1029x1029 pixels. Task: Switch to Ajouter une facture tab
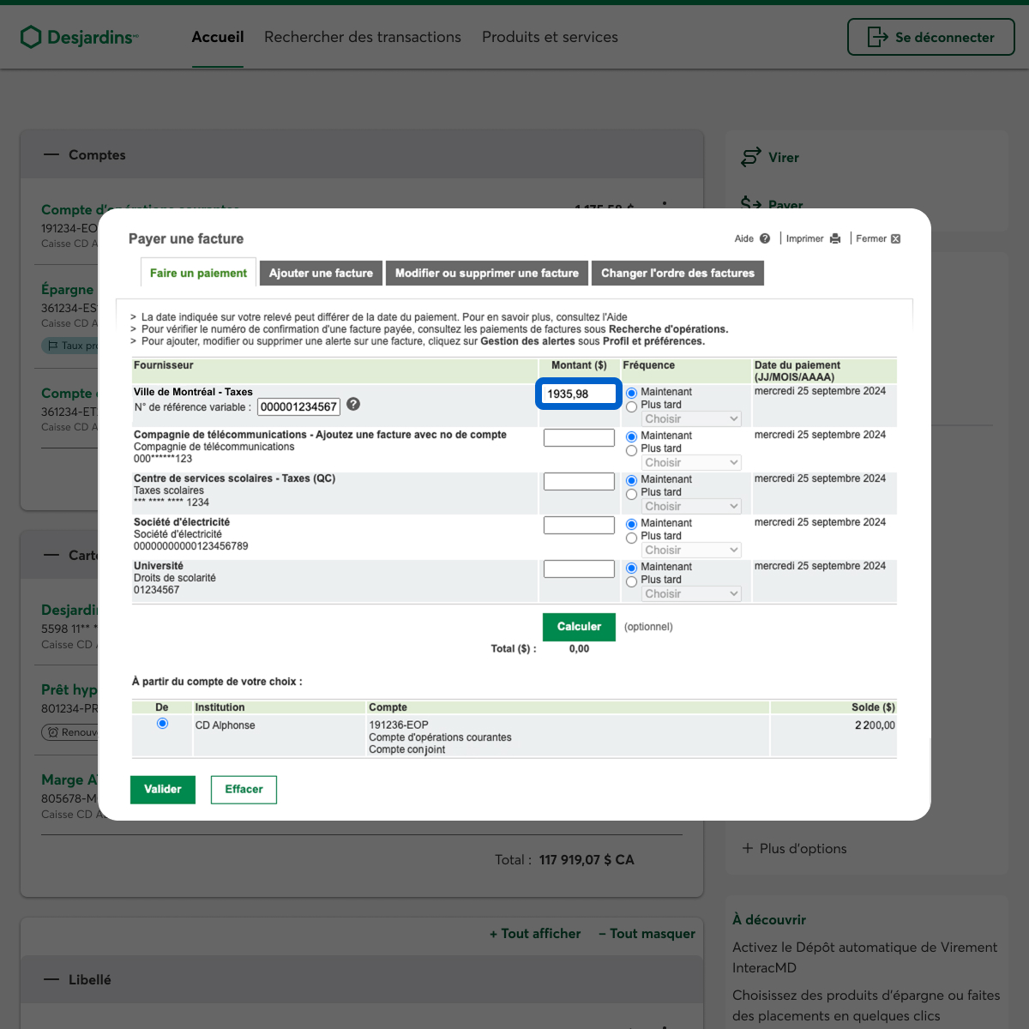pyautogui.click(x=321, y=274)
